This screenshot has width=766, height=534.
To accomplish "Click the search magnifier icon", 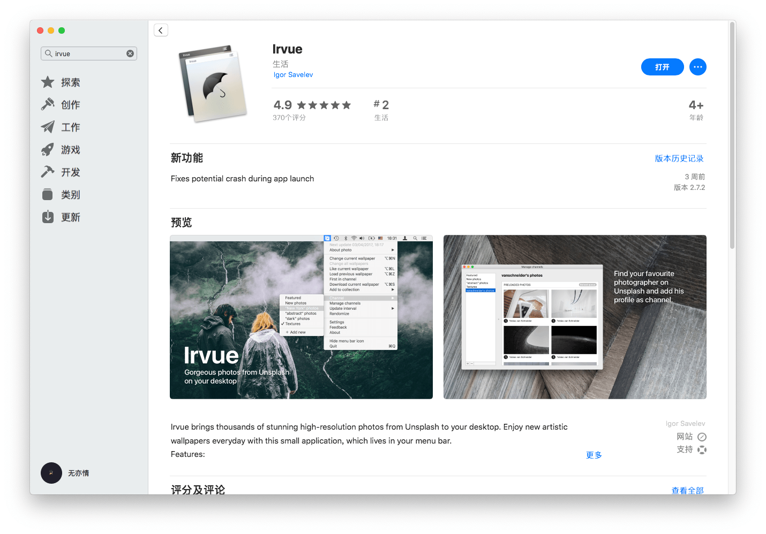I will (x=48, y=54).
